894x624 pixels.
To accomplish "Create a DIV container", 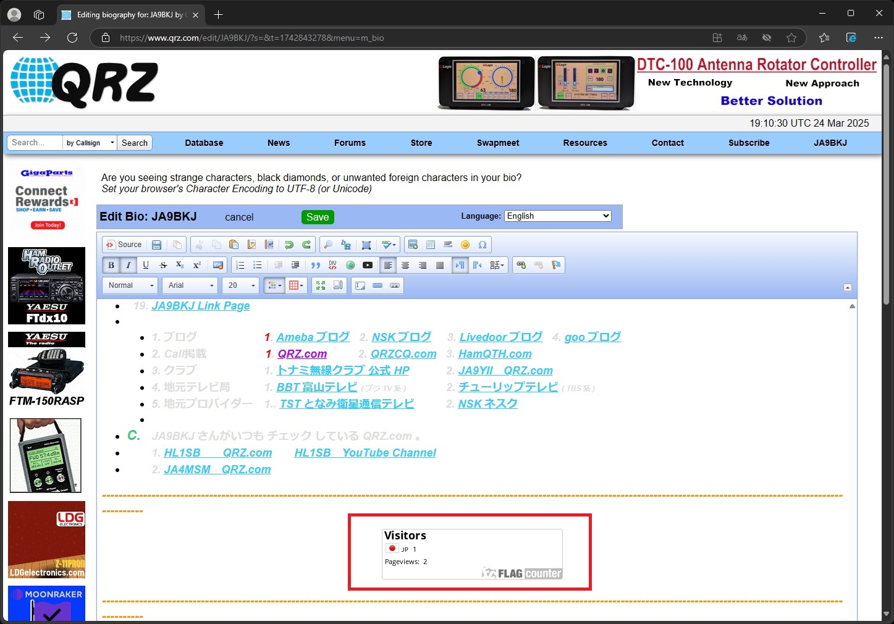I will [x=333, y=265].
